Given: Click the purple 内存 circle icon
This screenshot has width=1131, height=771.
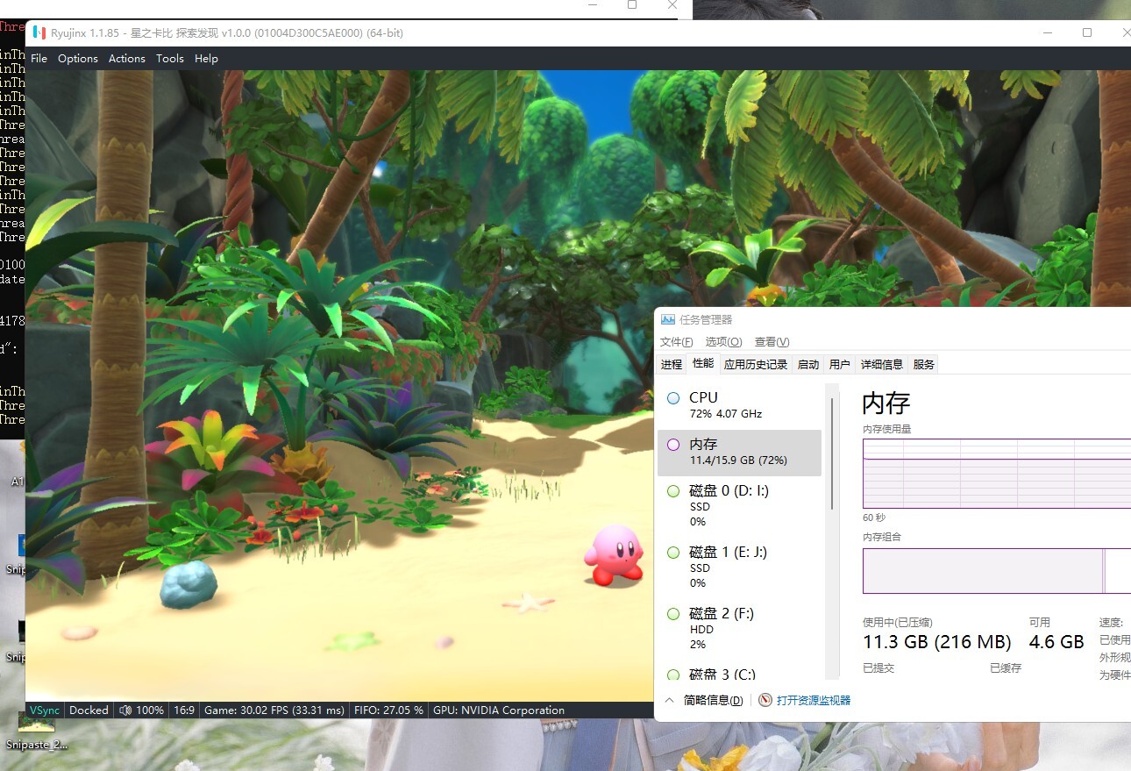Looking at the screenshot, I should pyautogui.click(x=672, y=445).
